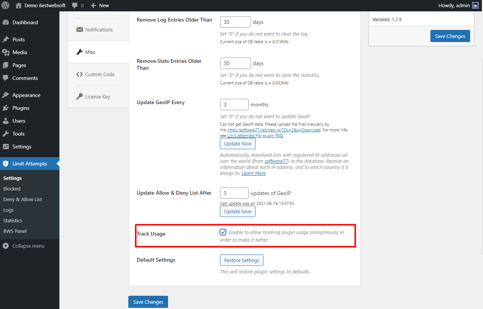
Task: Click the Tools wrench icon in sidebar
Action: (6, 134)
